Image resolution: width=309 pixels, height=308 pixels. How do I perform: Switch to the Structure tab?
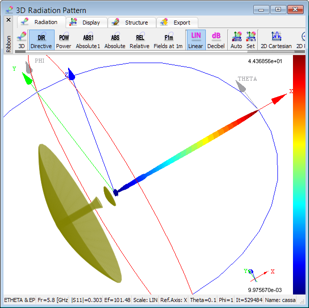pos(130,23)
